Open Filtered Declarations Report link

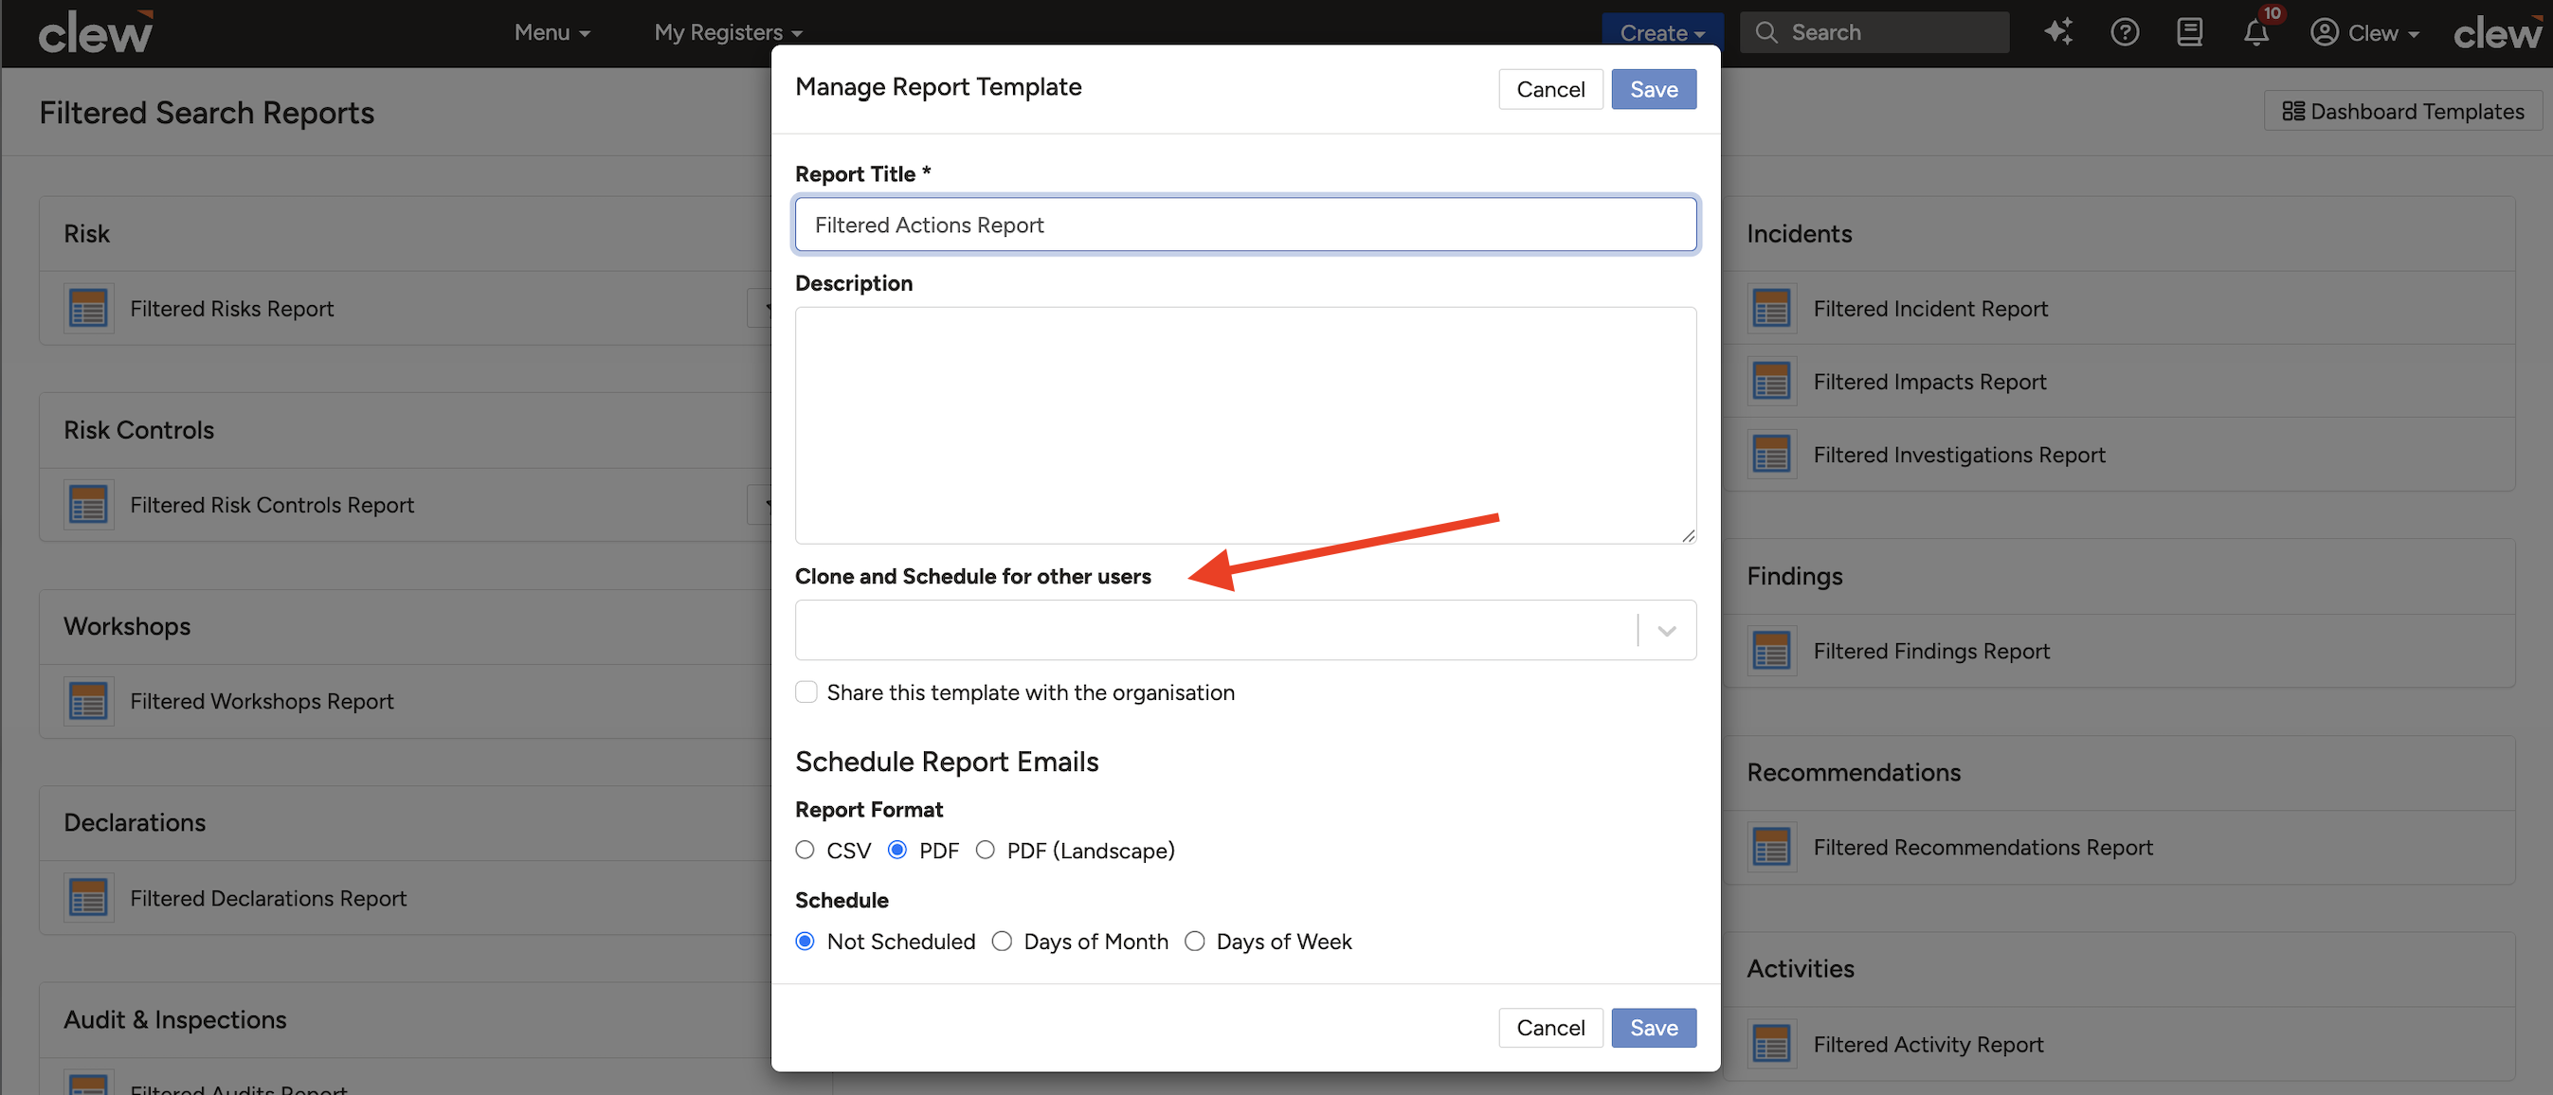pyautogui.click(x=267, y=898)
